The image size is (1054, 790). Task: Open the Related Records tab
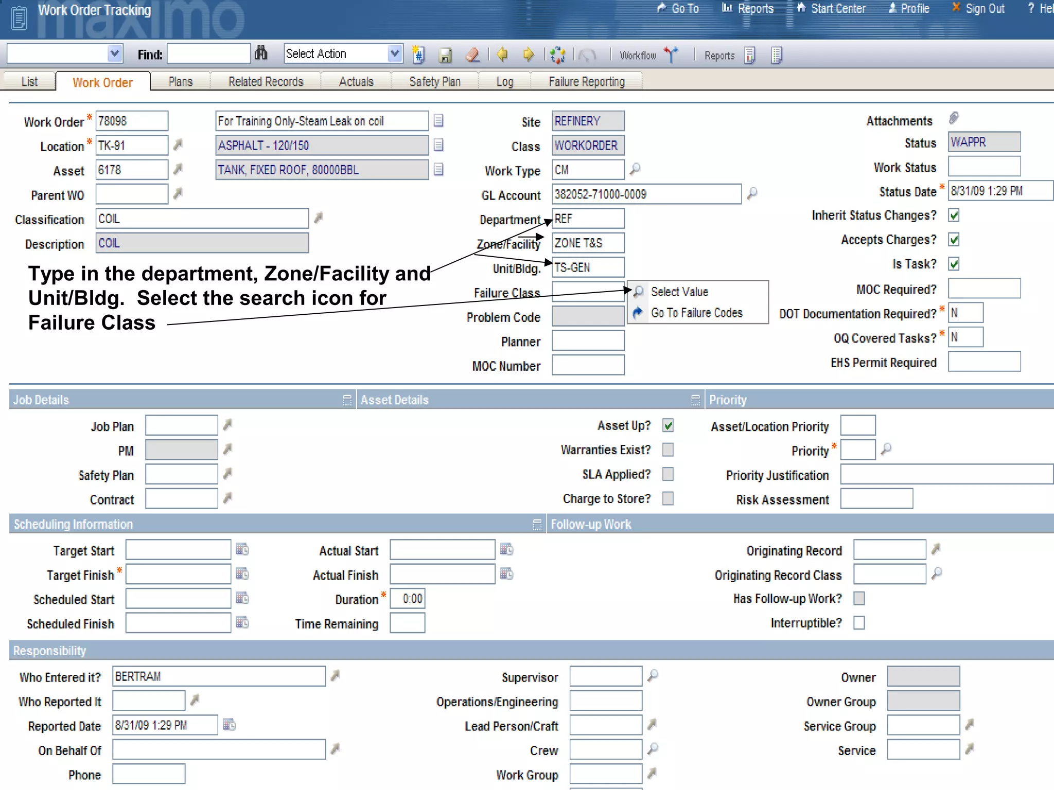266,81
